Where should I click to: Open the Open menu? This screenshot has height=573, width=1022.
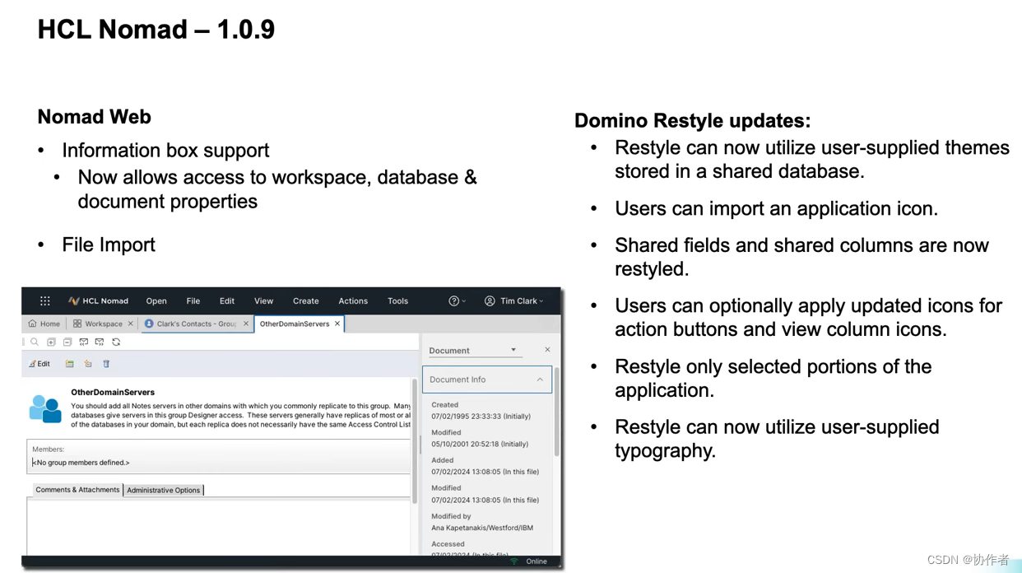click(x=156, y=301)
